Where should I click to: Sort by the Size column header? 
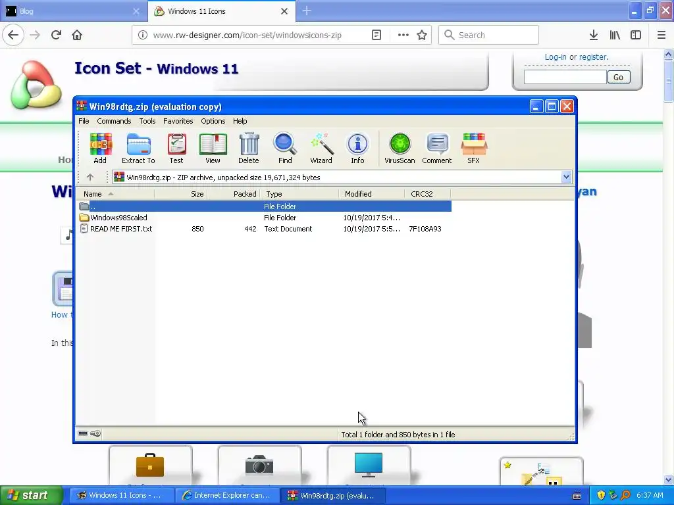[180, 194]
